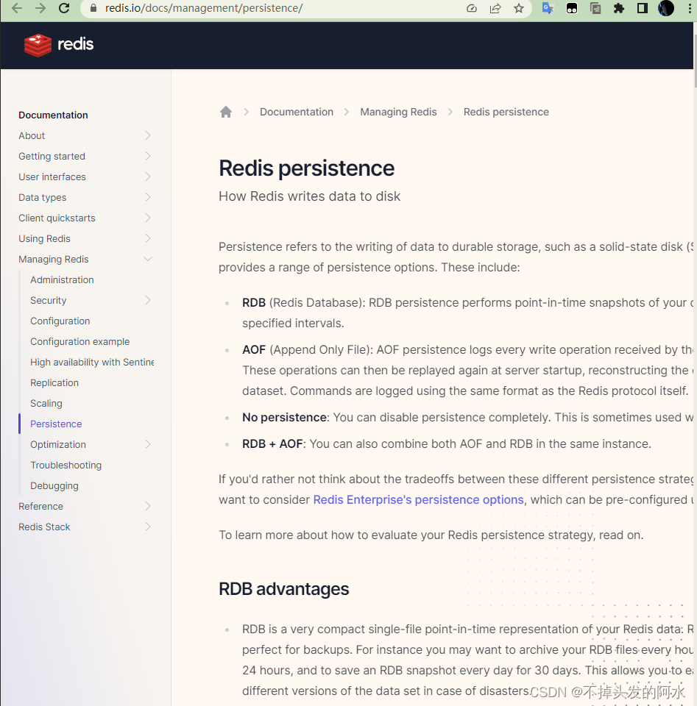Open the Google Translate extension icon
This screenshot has height=706, width=697.
pos(547,9)
